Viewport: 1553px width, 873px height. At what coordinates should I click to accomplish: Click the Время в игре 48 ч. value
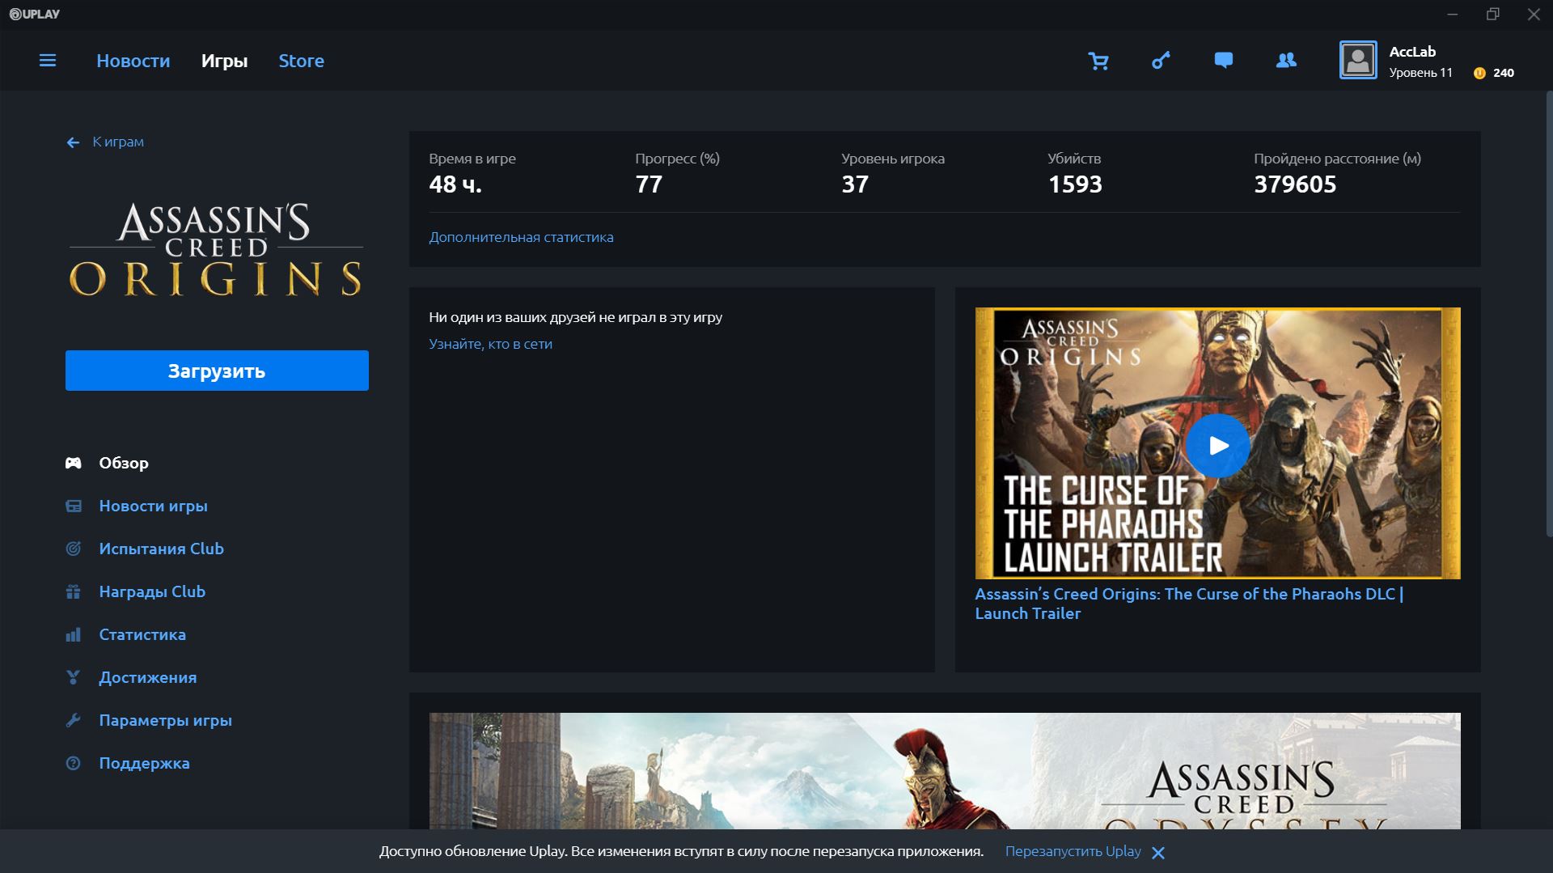(455, 184)
